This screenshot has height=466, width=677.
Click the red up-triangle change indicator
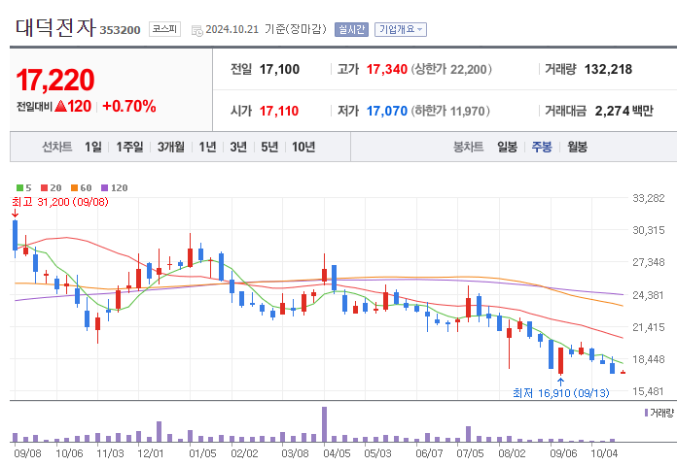[61, 106]
